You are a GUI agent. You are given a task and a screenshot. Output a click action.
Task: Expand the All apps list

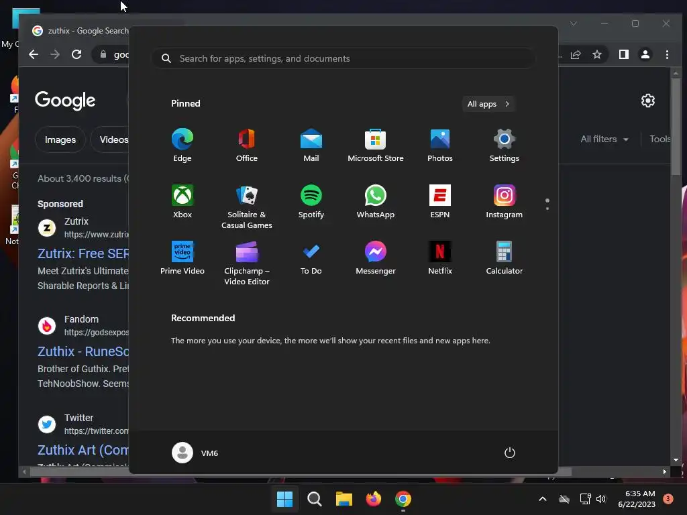tap(488, 104)
